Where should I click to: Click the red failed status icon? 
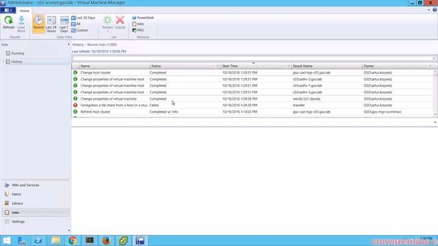coord(75,105)
